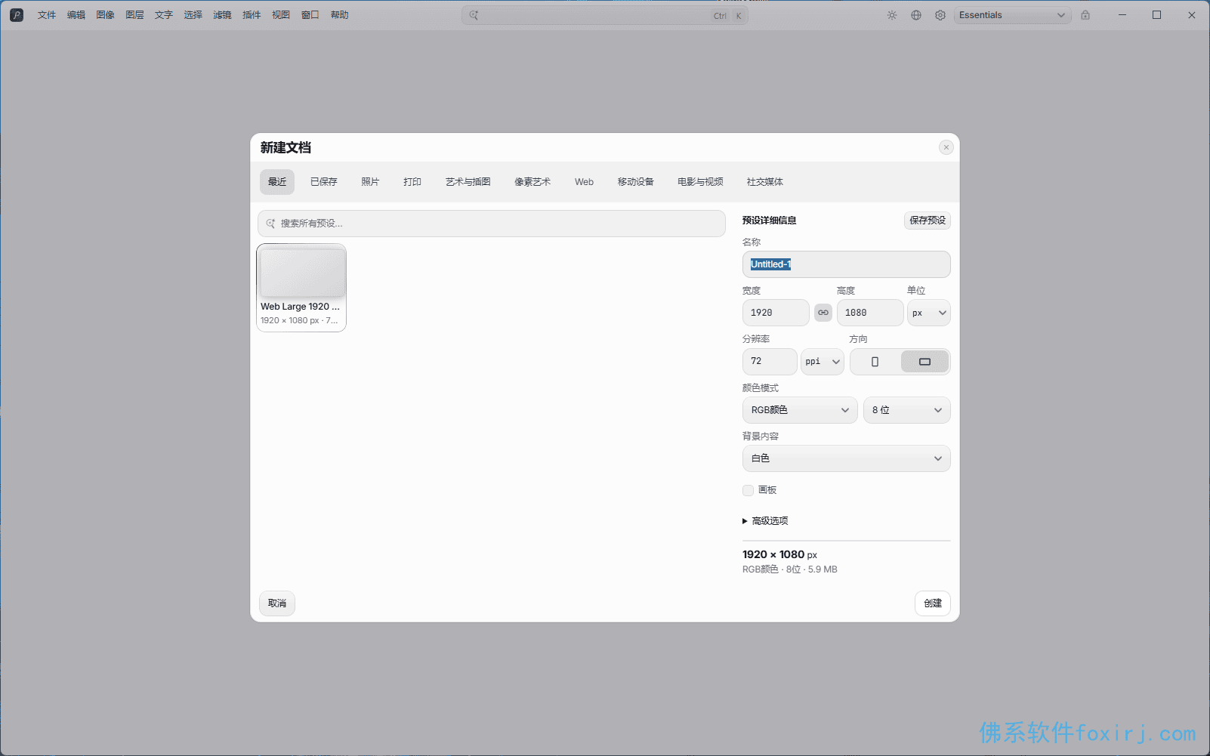The height and width of the screenshot is (756, 1210).
Task: Select landscape orientation icon
Action: (x=924, y=362)
